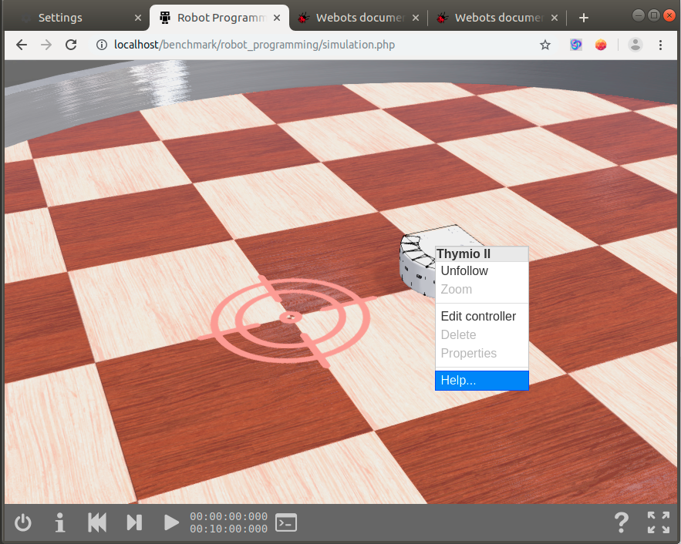Select Unfollow in the Thymio II menu
Screen dimensions: 681x544
(482, 270)
